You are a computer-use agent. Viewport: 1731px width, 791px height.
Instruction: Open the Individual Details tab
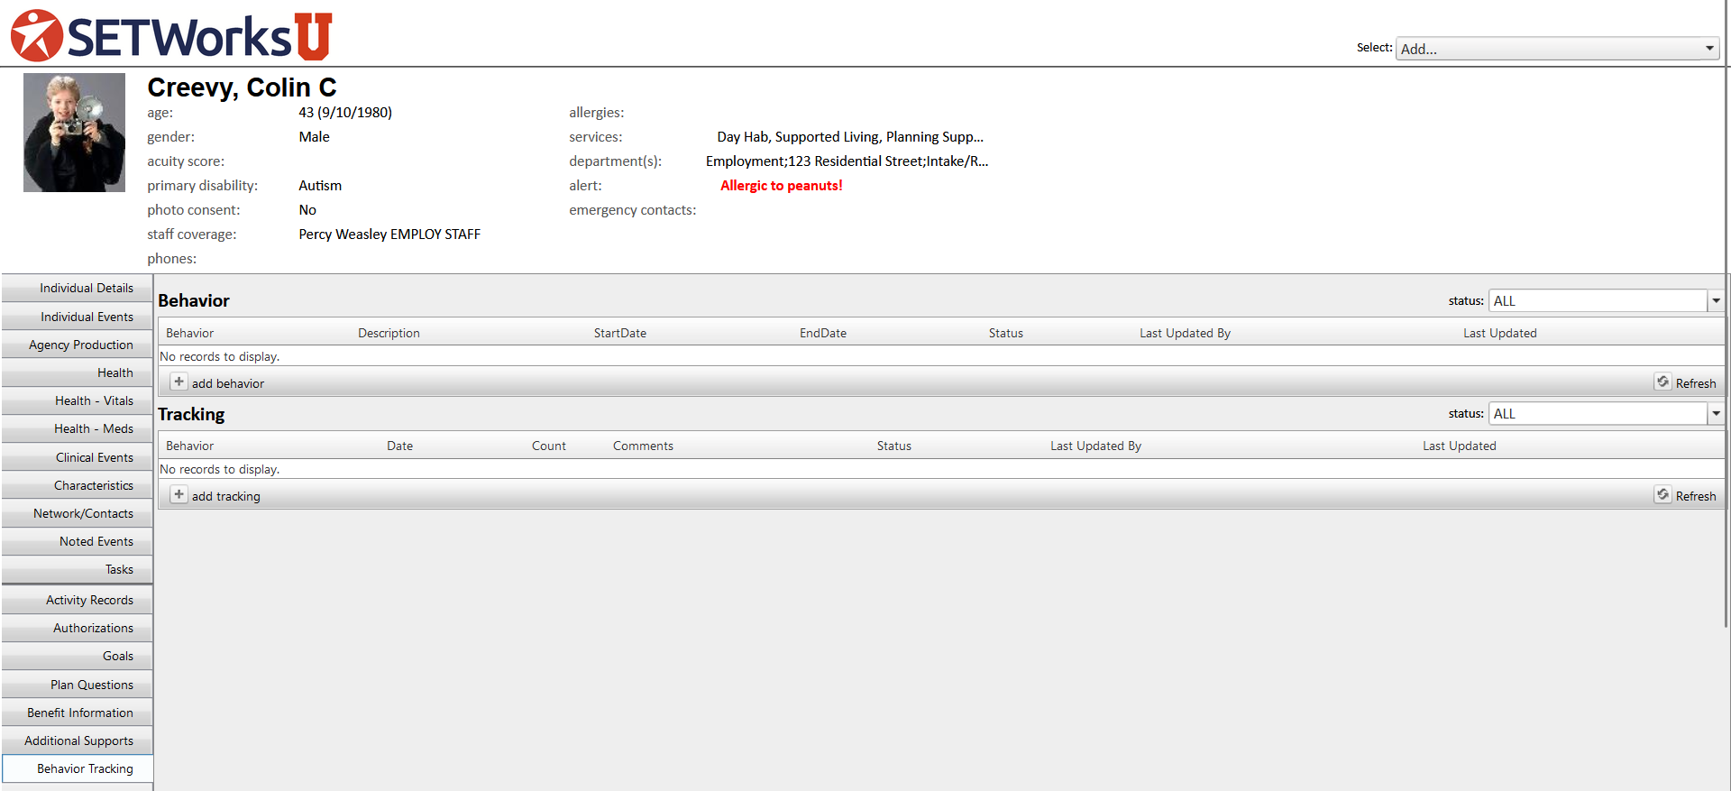coord(78,288)
